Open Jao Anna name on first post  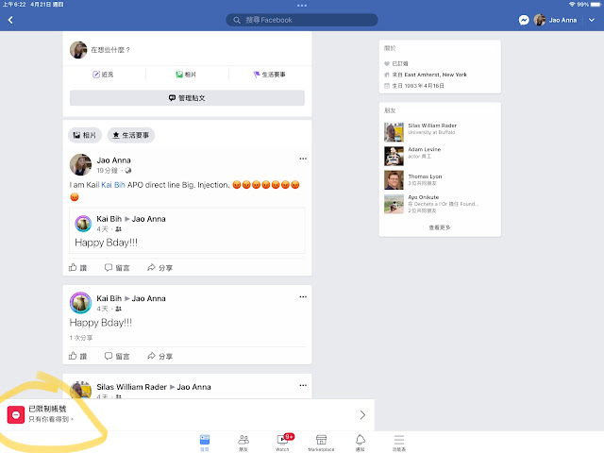113,160
